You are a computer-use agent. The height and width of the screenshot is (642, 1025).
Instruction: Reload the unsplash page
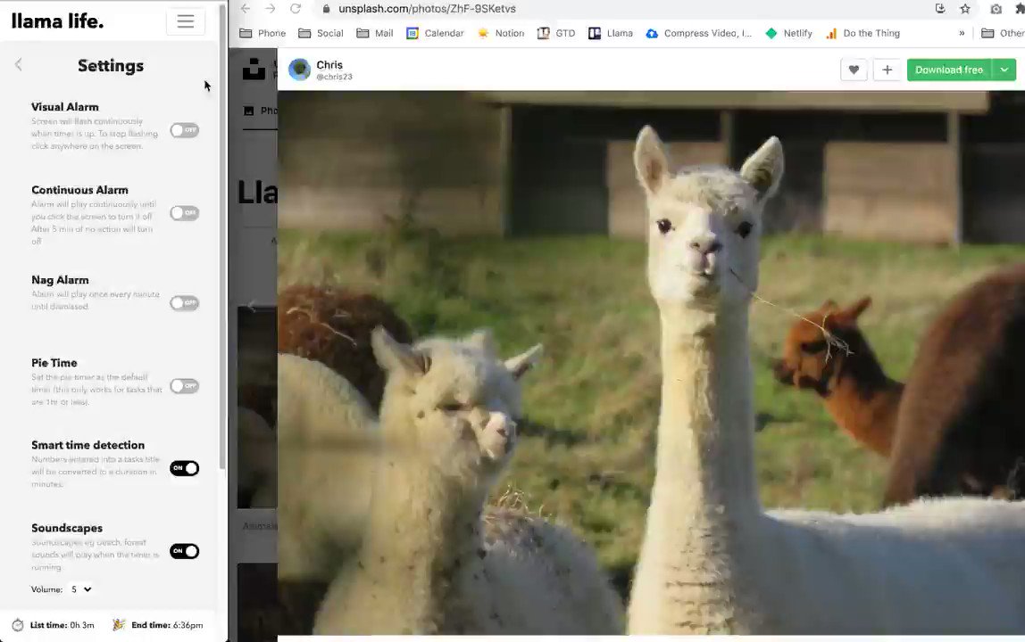[296, 9]
